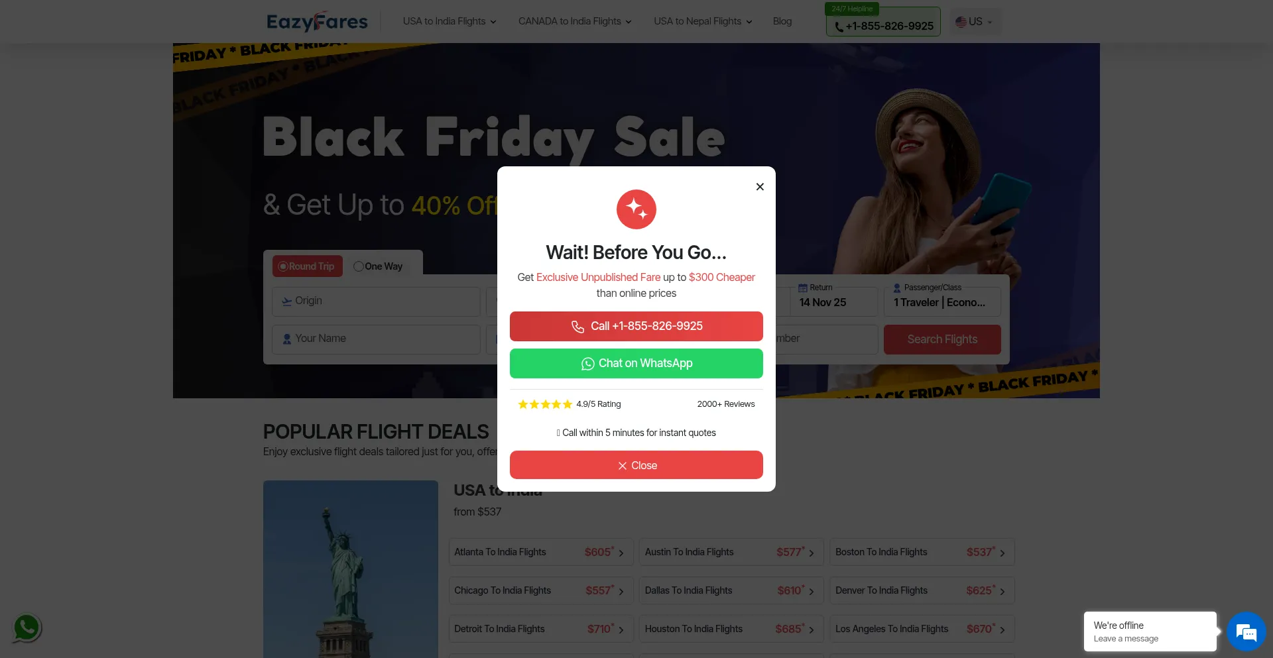
Task: Open the live chat bubble icon
Action: (x=1246, y=631)
